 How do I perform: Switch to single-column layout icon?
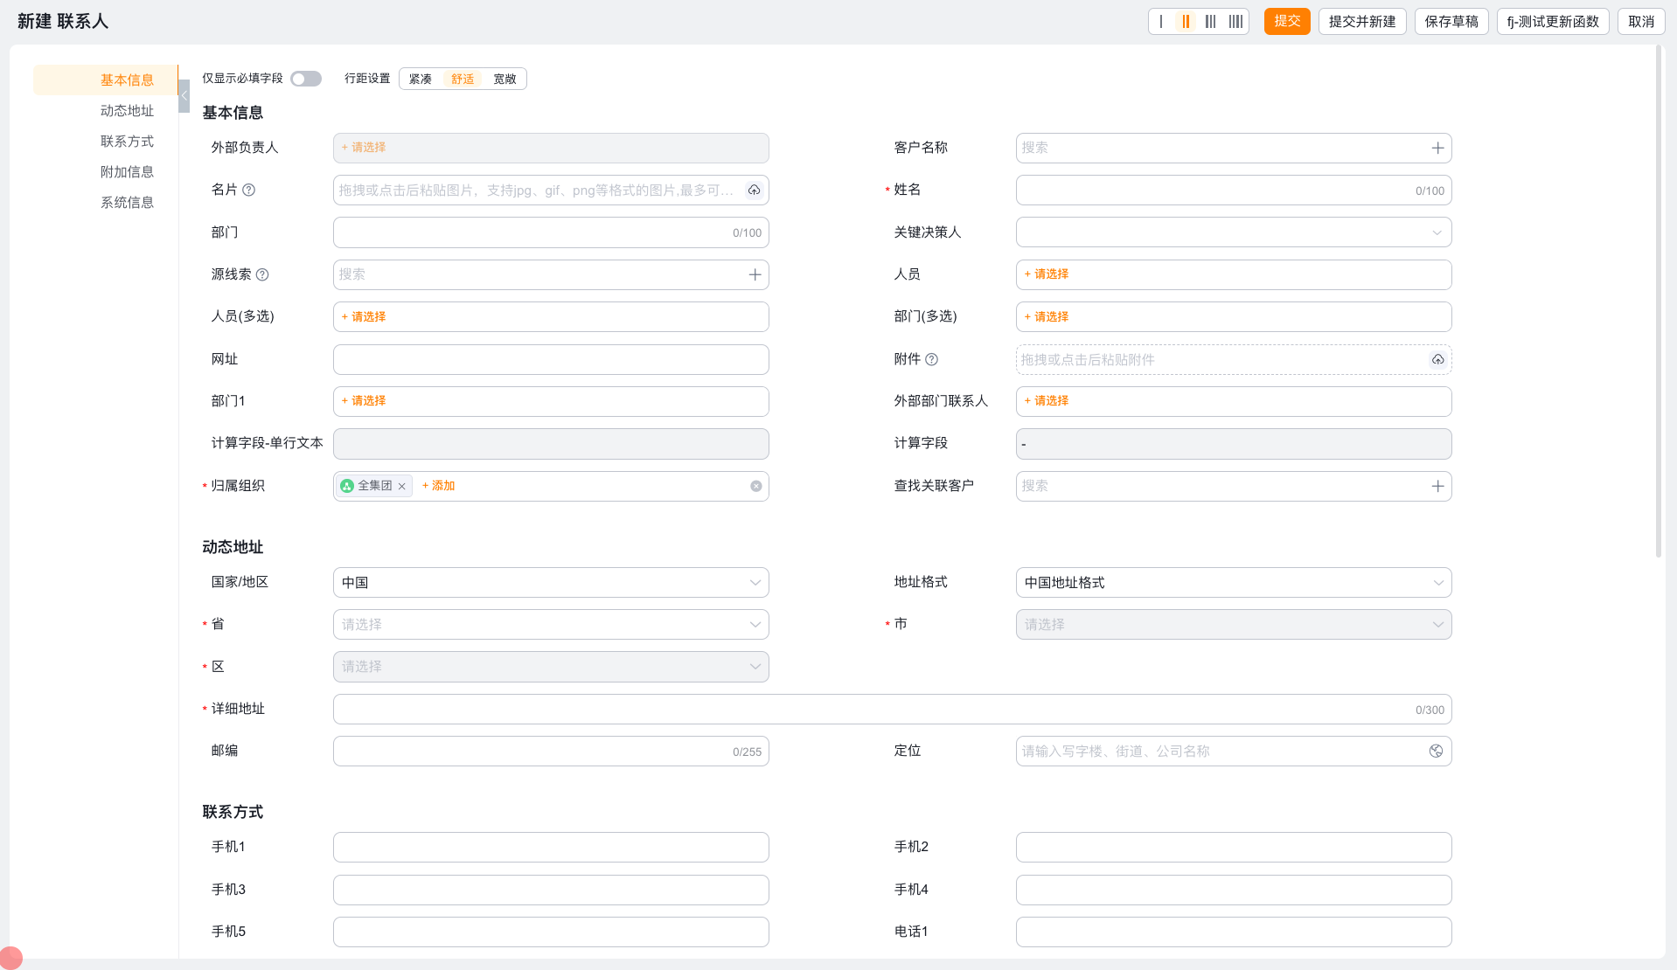pos(1161,22)
